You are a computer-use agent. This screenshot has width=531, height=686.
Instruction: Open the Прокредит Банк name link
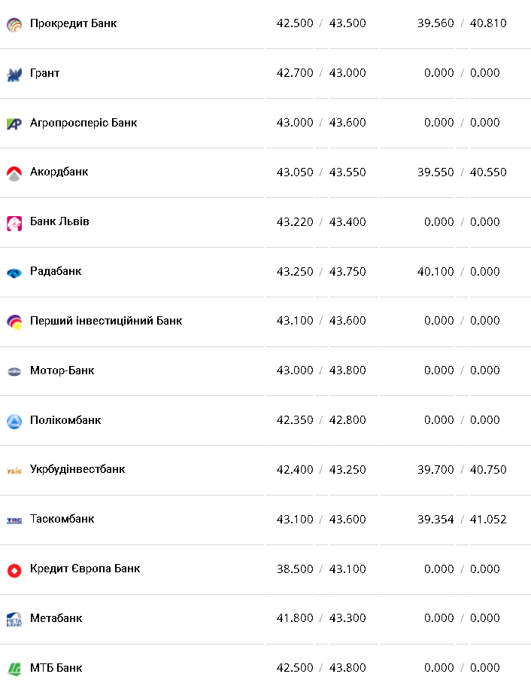click(73, 23)
